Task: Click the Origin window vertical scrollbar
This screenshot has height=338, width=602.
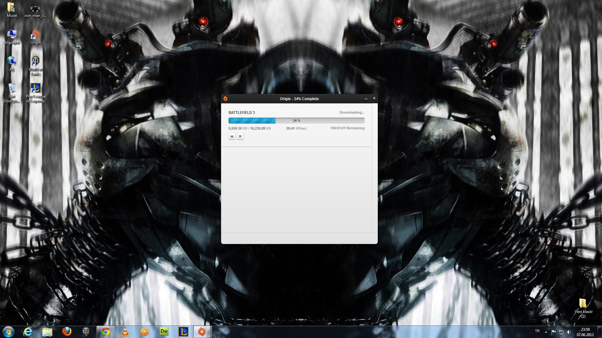Action: 374,168
